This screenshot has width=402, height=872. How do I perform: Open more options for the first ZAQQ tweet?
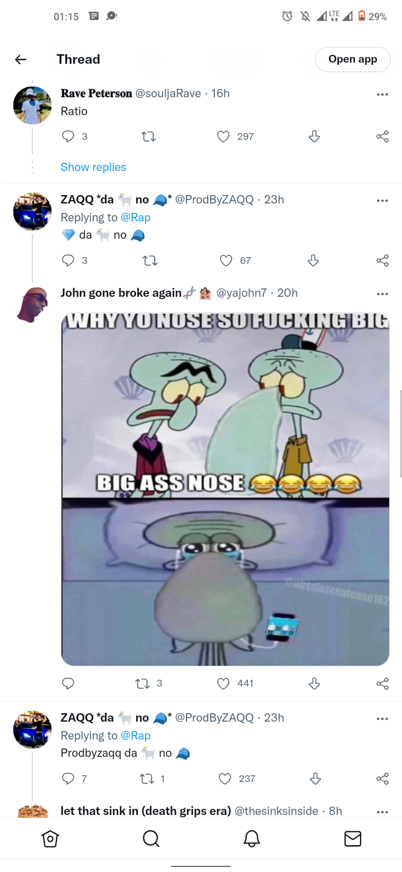coord(382,201)
